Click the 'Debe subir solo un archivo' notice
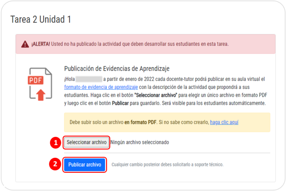286x191 pixels. 167,122
